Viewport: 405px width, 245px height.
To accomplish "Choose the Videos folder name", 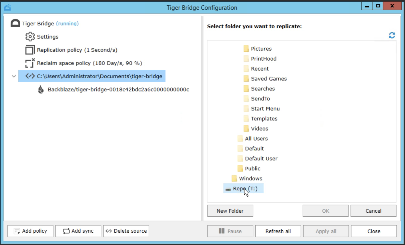I will point(259,128).
